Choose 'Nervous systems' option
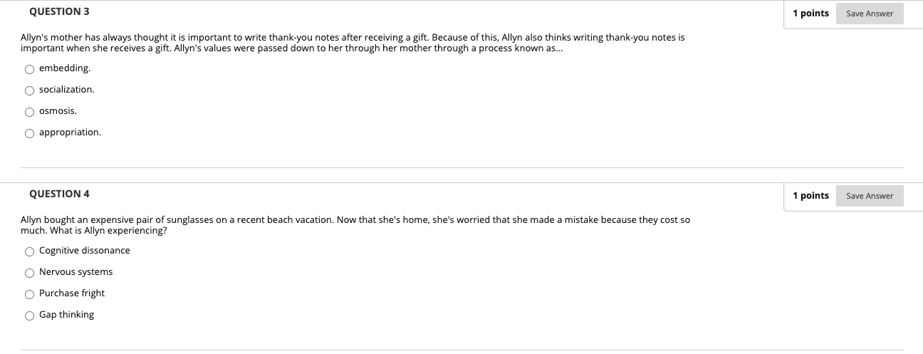 point(29,273)
